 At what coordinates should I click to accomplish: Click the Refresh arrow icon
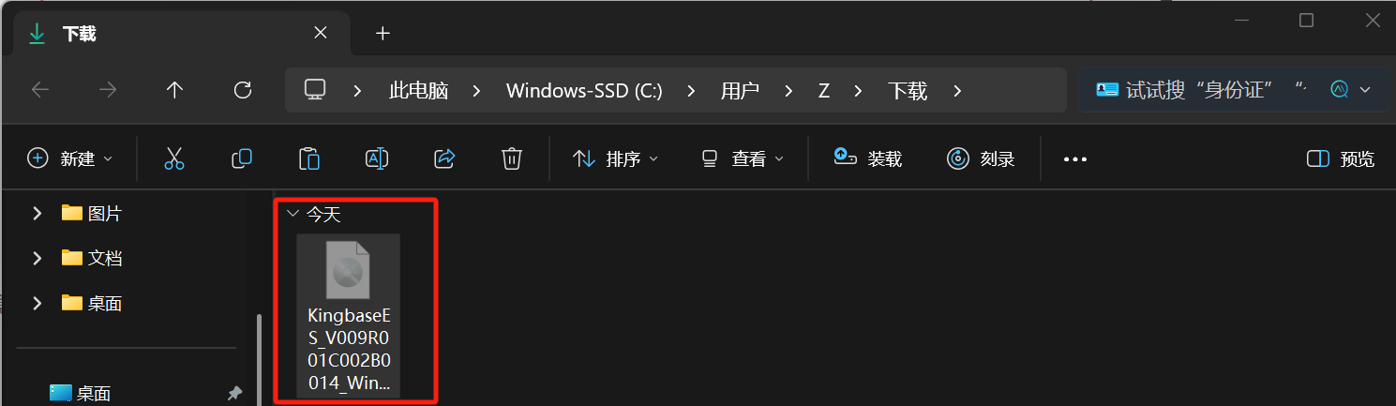coord(243,90)
